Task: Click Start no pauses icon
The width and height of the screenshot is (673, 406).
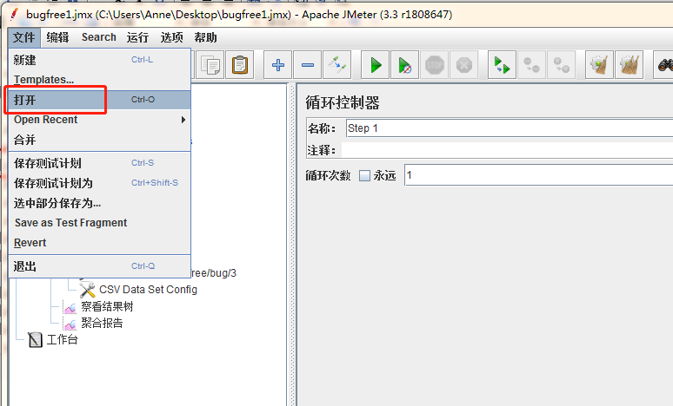Action: pyautogui.click(x=404, y=65)
